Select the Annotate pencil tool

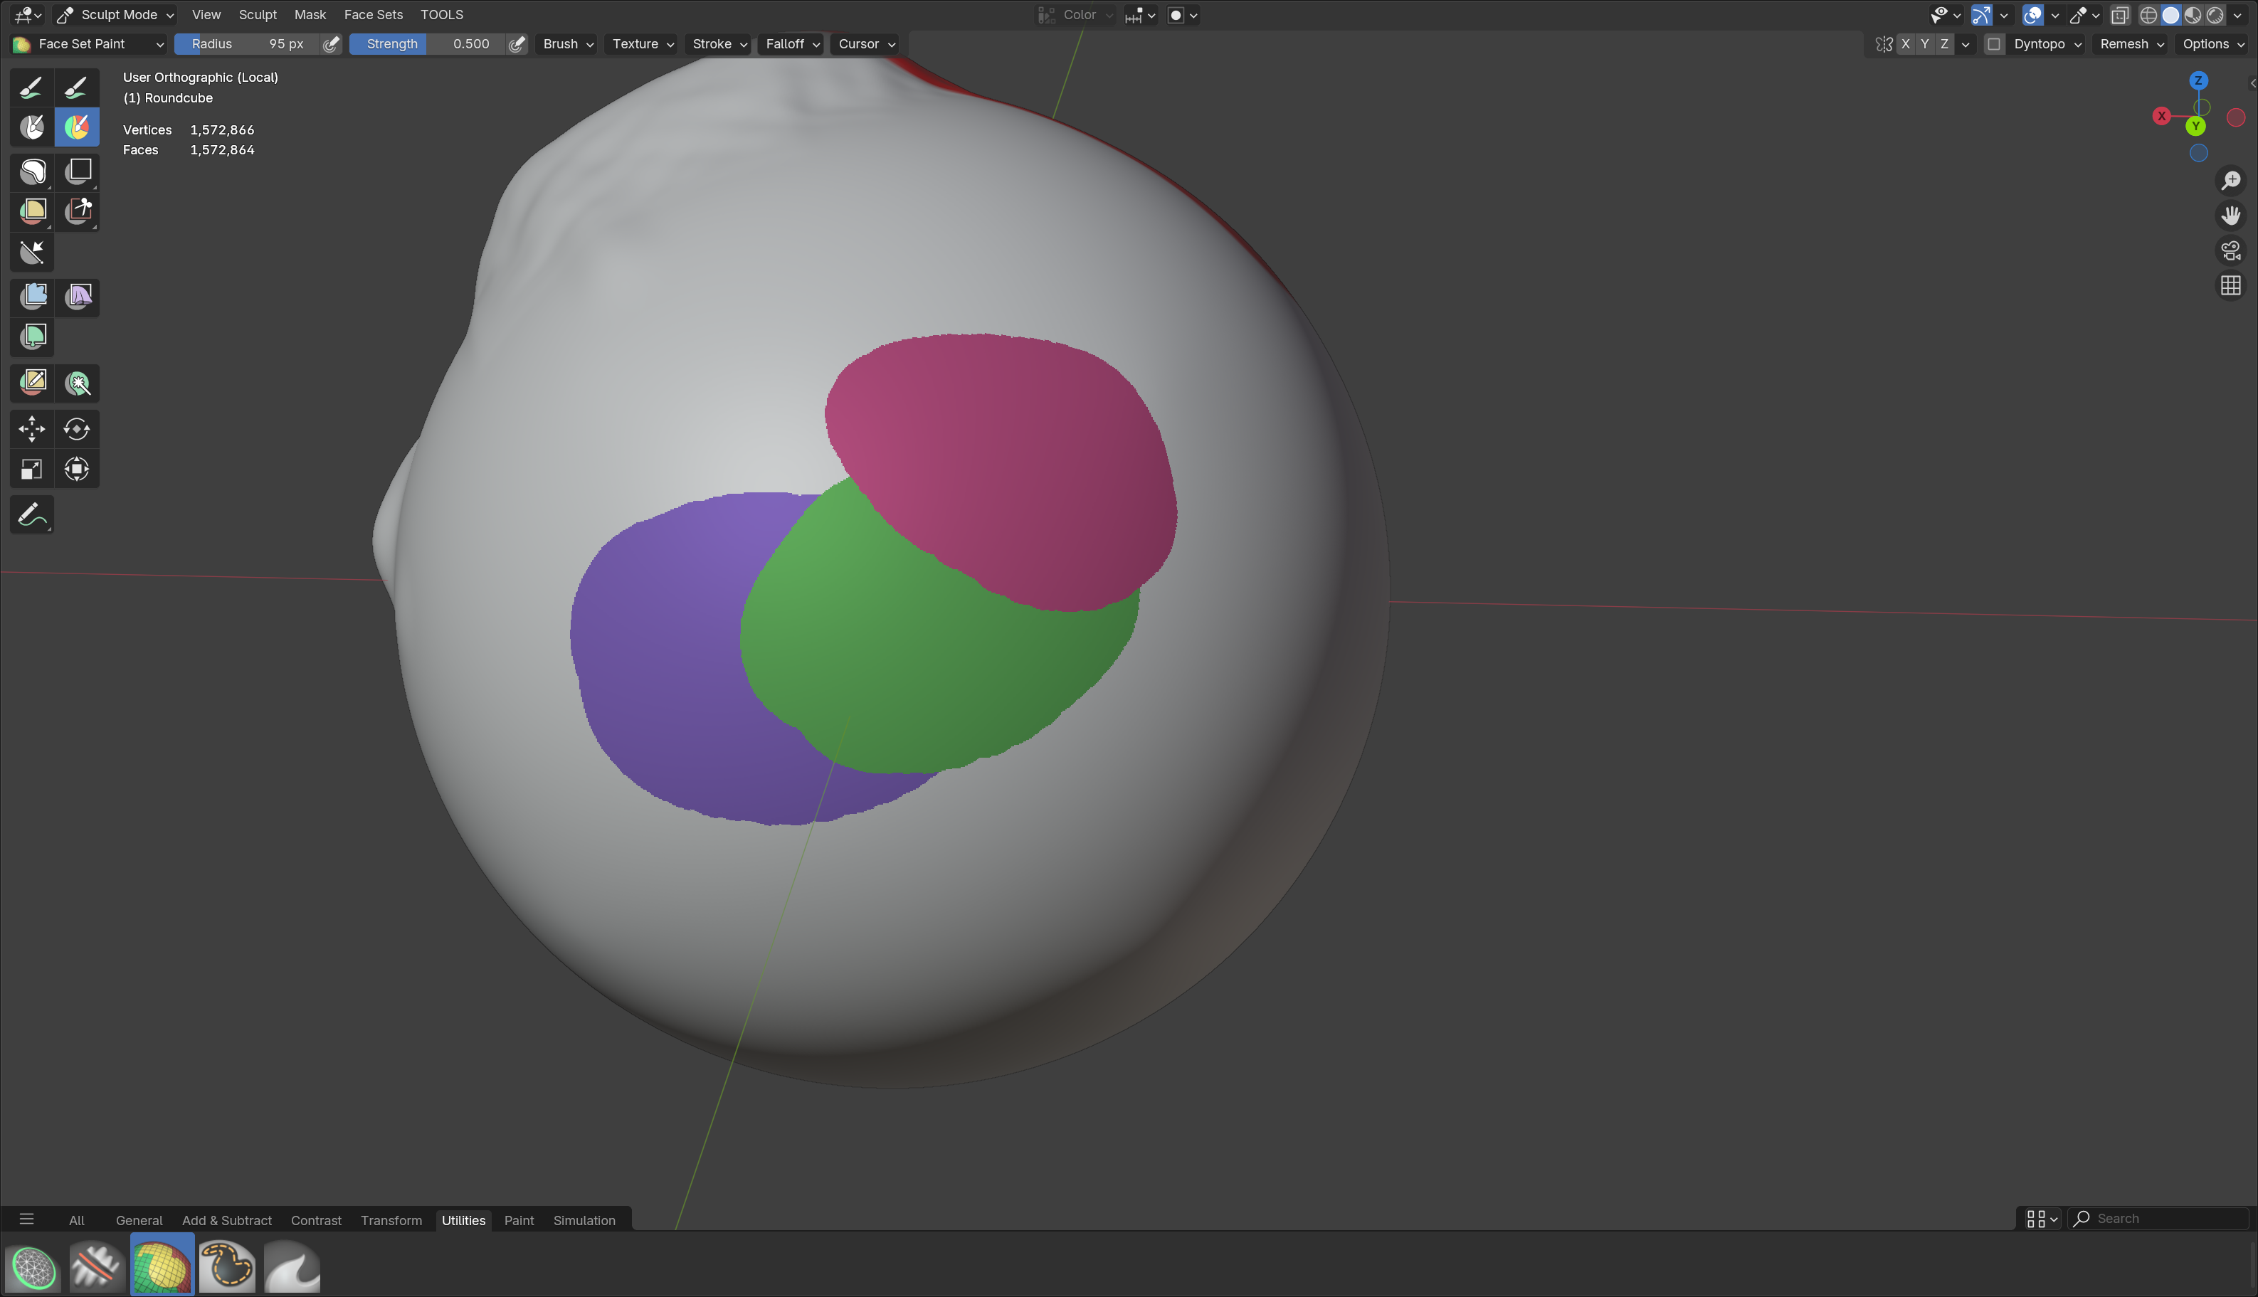[32, 514]
